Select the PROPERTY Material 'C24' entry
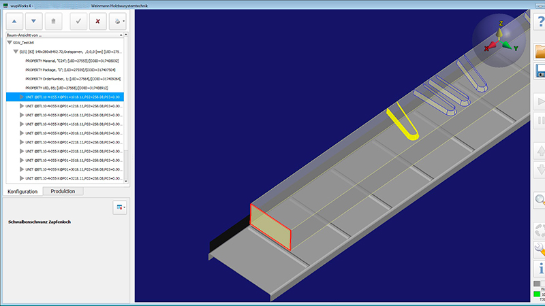Image resolution: width=545 pixels, height=306 pixels. pyautogui.click(x=72, y=61)
